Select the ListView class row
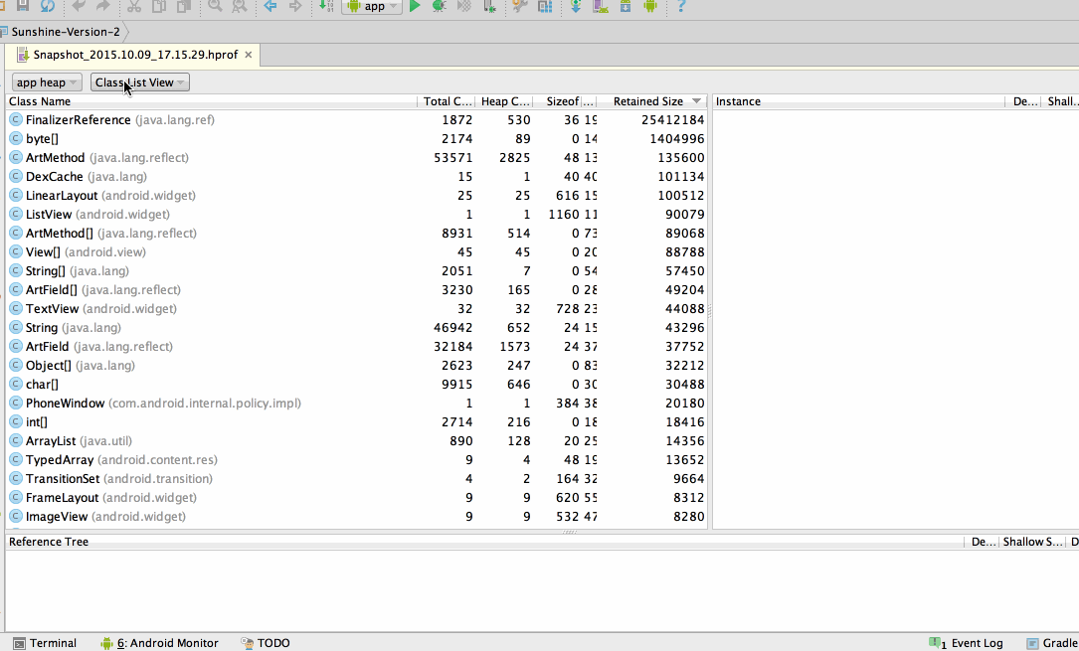 [x=48, y=215]
